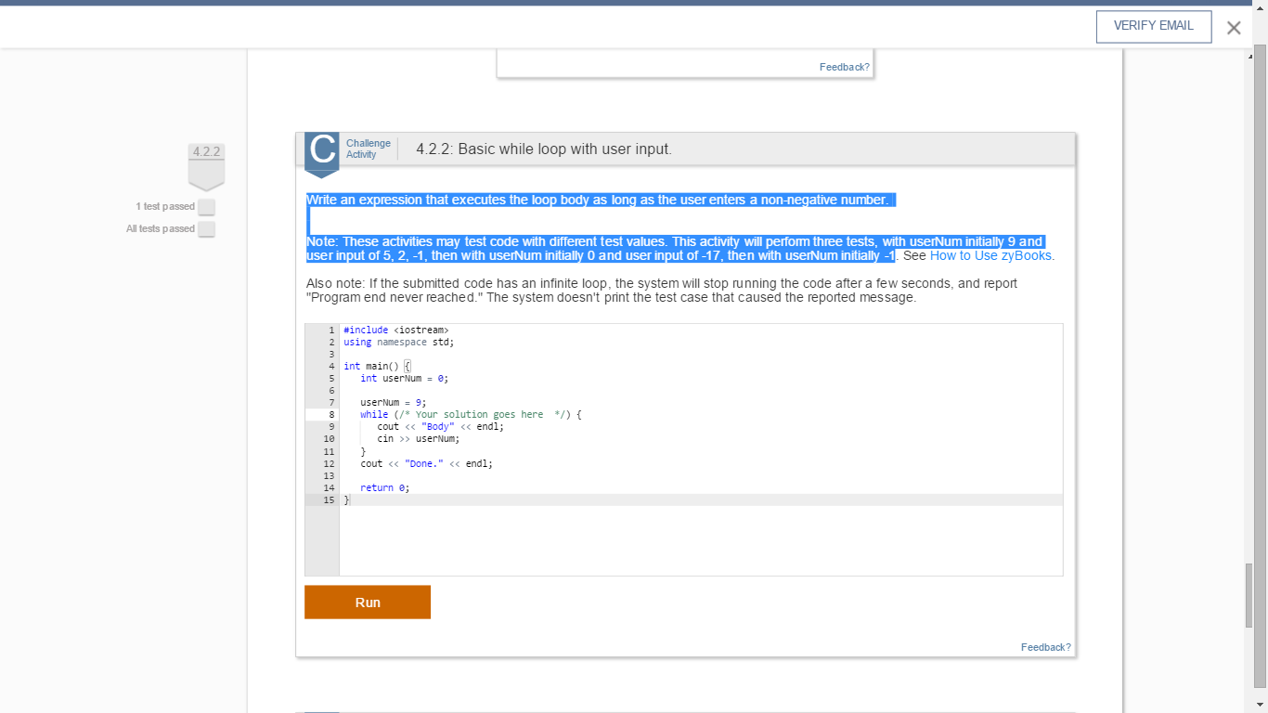This screenshot has width=1268, height=713.
Task: Click Feedback above the challenge activity
Action: (843, 66)
